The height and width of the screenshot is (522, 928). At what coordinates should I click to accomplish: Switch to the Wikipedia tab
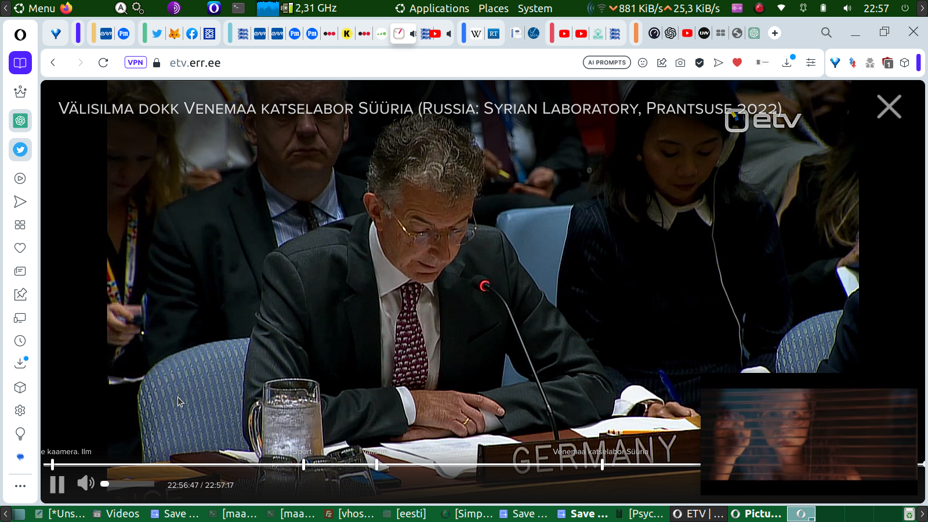pos(476,34)
